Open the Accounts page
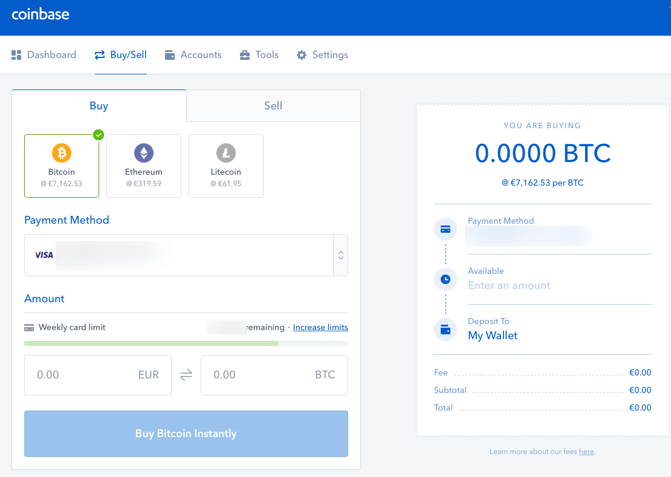This screenshot has width=671, height=477. coord(193,55)
